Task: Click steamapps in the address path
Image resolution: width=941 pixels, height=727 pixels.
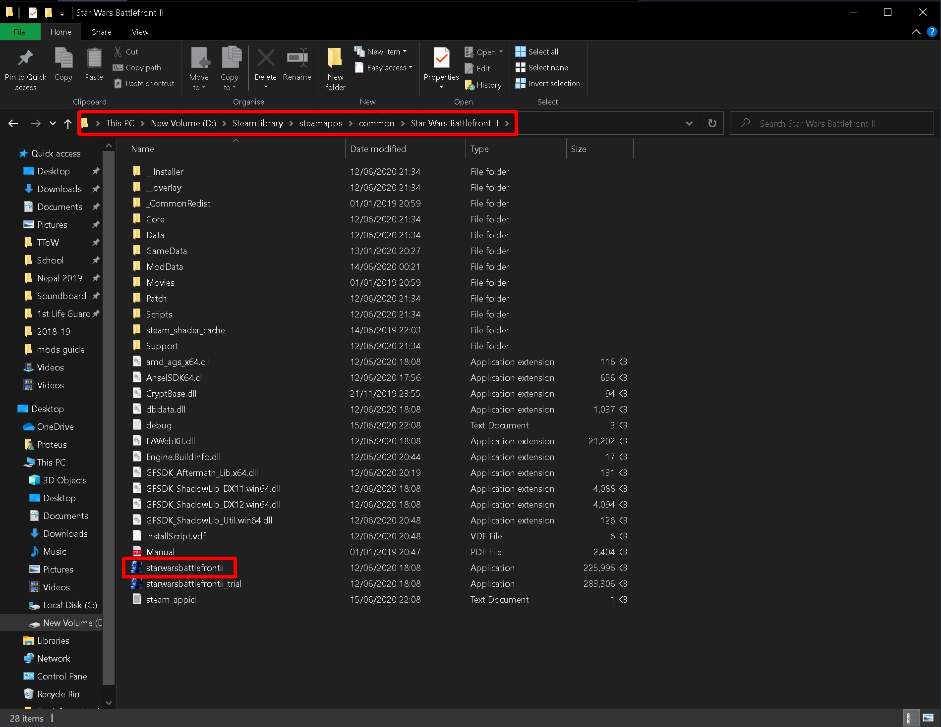Action: [321, 123]
